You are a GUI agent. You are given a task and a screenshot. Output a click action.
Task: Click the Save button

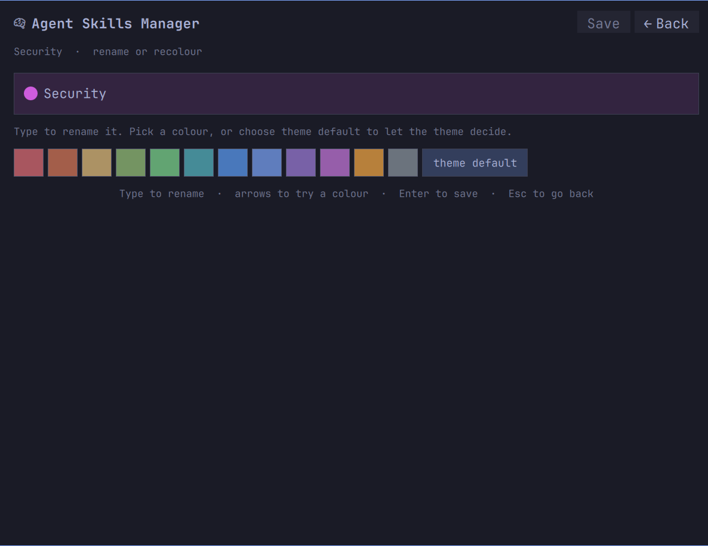(604, 22)
